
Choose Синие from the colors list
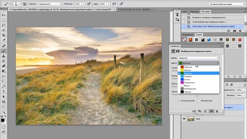(x=198, y=80)
